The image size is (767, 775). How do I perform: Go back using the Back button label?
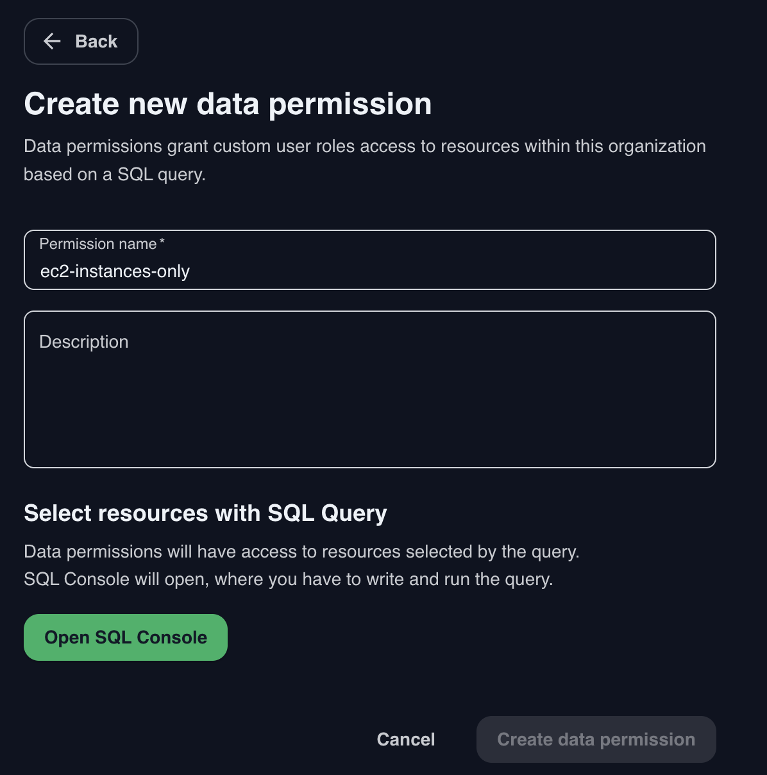pos(96,42)
